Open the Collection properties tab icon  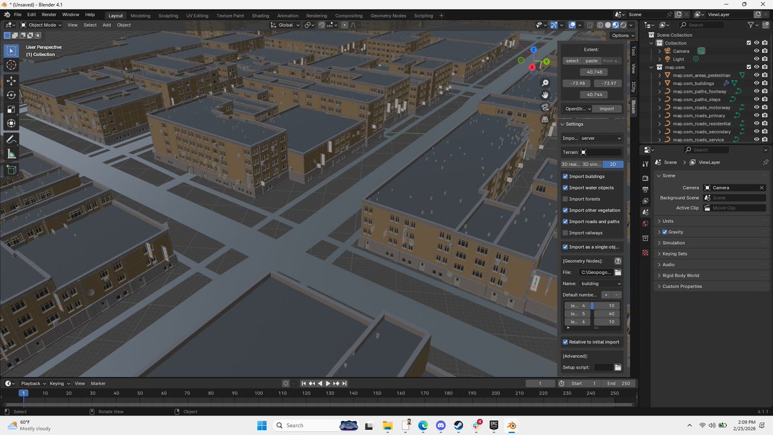point(645,238)
